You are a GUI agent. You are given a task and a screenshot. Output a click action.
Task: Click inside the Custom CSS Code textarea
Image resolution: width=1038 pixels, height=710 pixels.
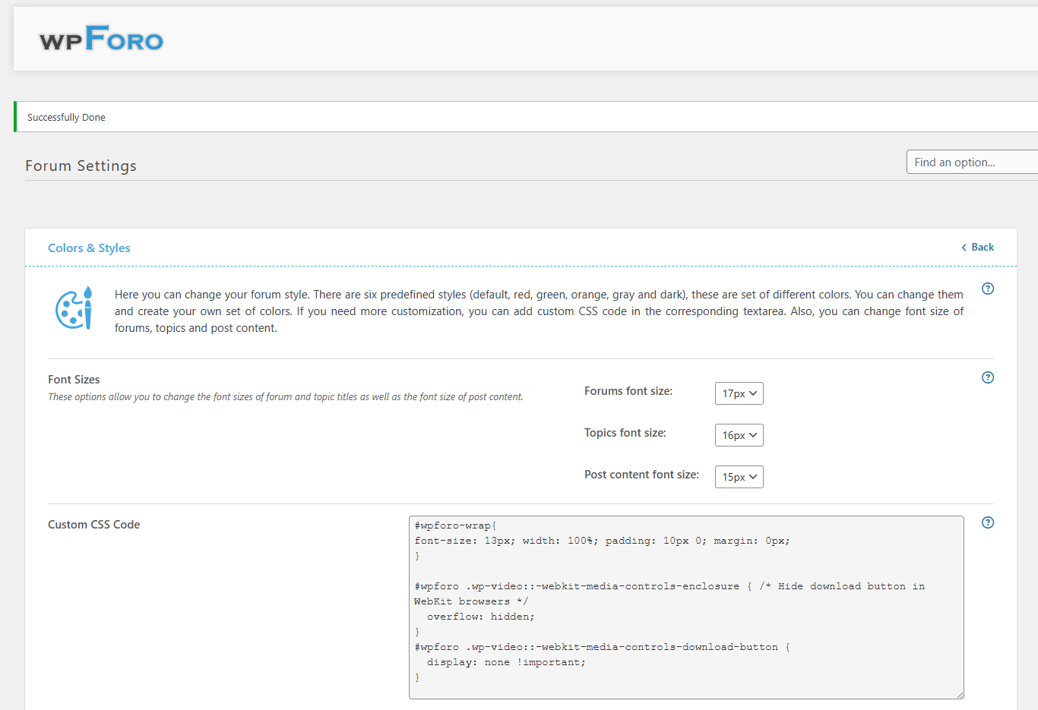[x=685, y=607]
